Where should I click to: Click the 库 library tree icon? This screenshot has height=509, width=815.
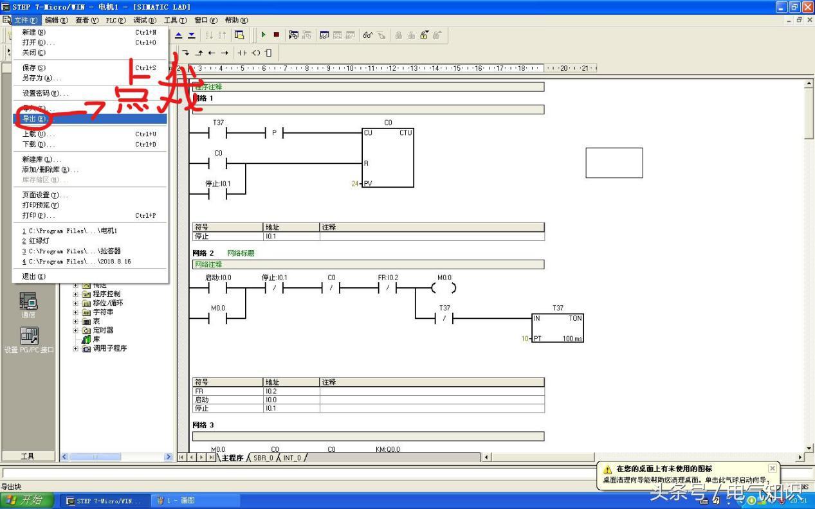click(x=86, y=339)
